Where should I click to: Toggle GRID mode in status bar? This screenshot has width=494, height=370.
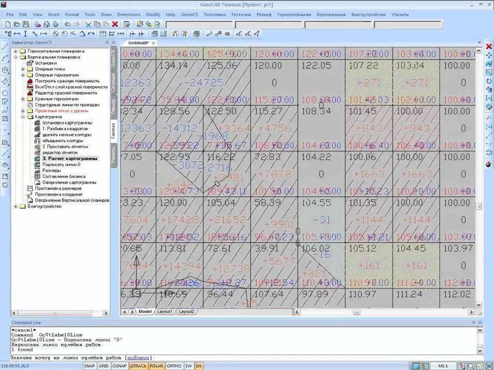point(103,366)
